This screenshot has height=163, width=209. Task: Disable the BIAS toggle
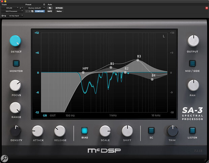point(84,130)
